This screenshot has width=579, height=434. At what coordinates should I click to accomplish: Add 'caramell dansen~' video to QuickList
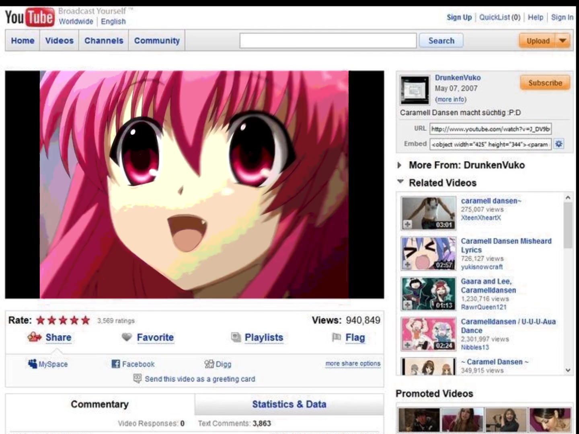pos(407,224)
